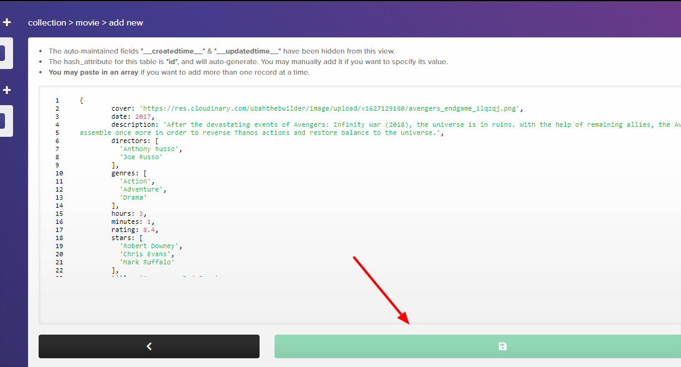
Task: Click the left chevron on the back button
Action: (149, 346)
